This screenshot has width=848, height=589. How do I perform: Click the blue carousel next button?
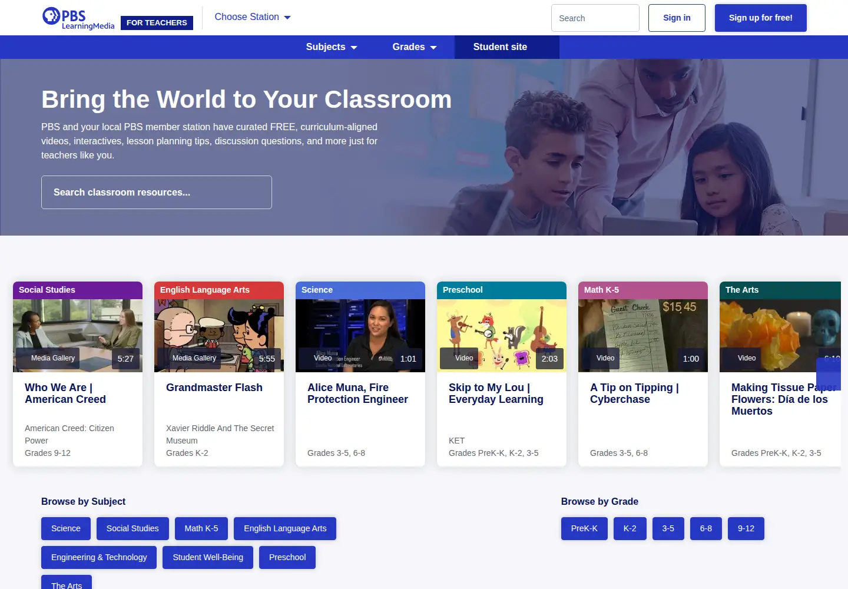tap(829, 374)
